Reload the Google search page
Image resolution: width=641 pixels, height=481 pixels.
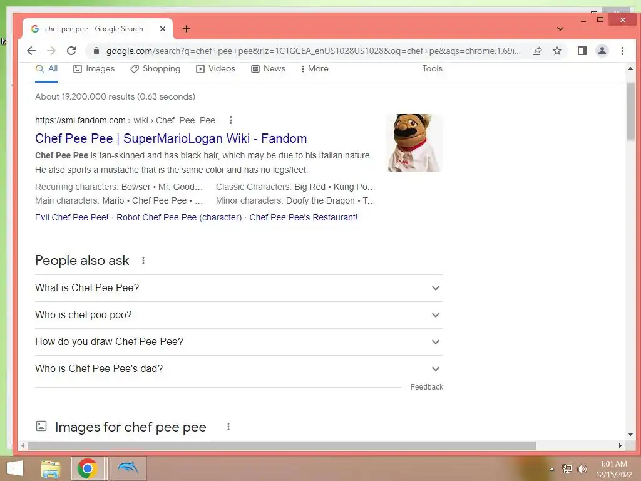(71, 51)
